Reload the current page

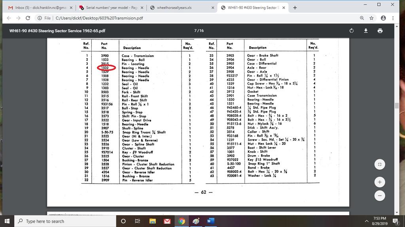28,18
